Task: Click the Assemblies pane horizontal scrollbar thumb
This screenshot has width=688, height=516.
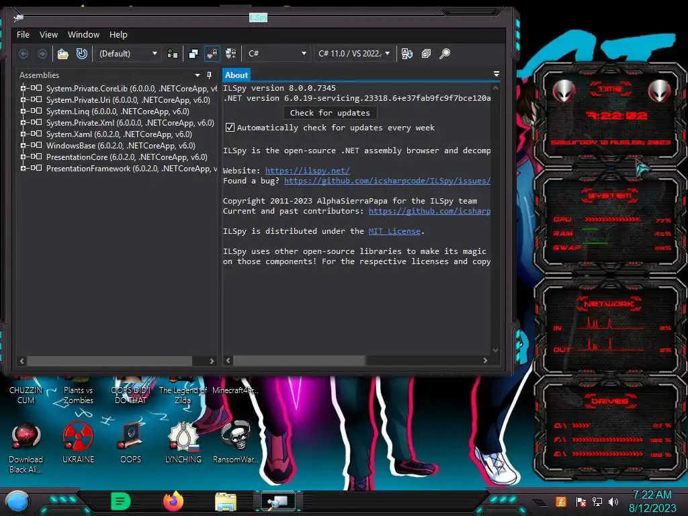Action: [110, 361]
